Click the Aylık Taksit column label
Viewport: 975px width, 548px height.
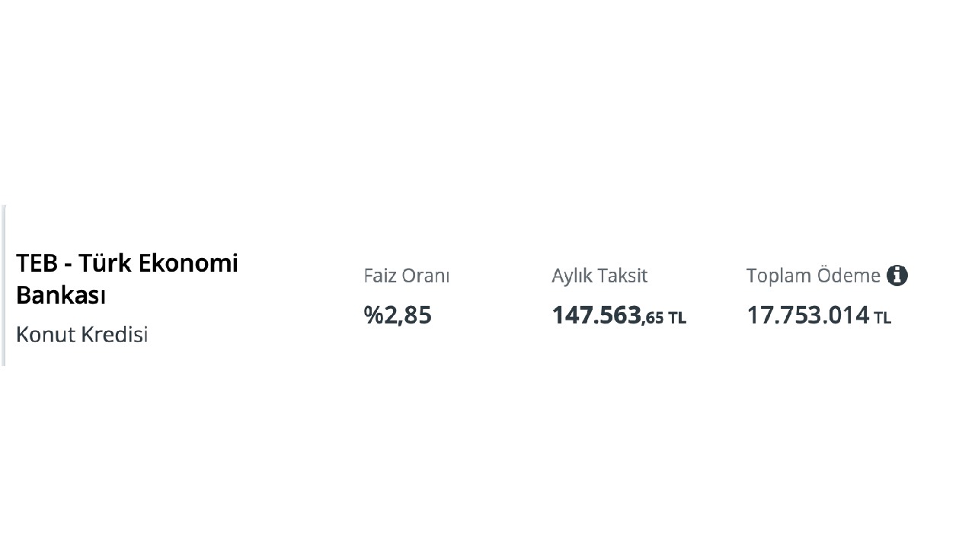599,276
